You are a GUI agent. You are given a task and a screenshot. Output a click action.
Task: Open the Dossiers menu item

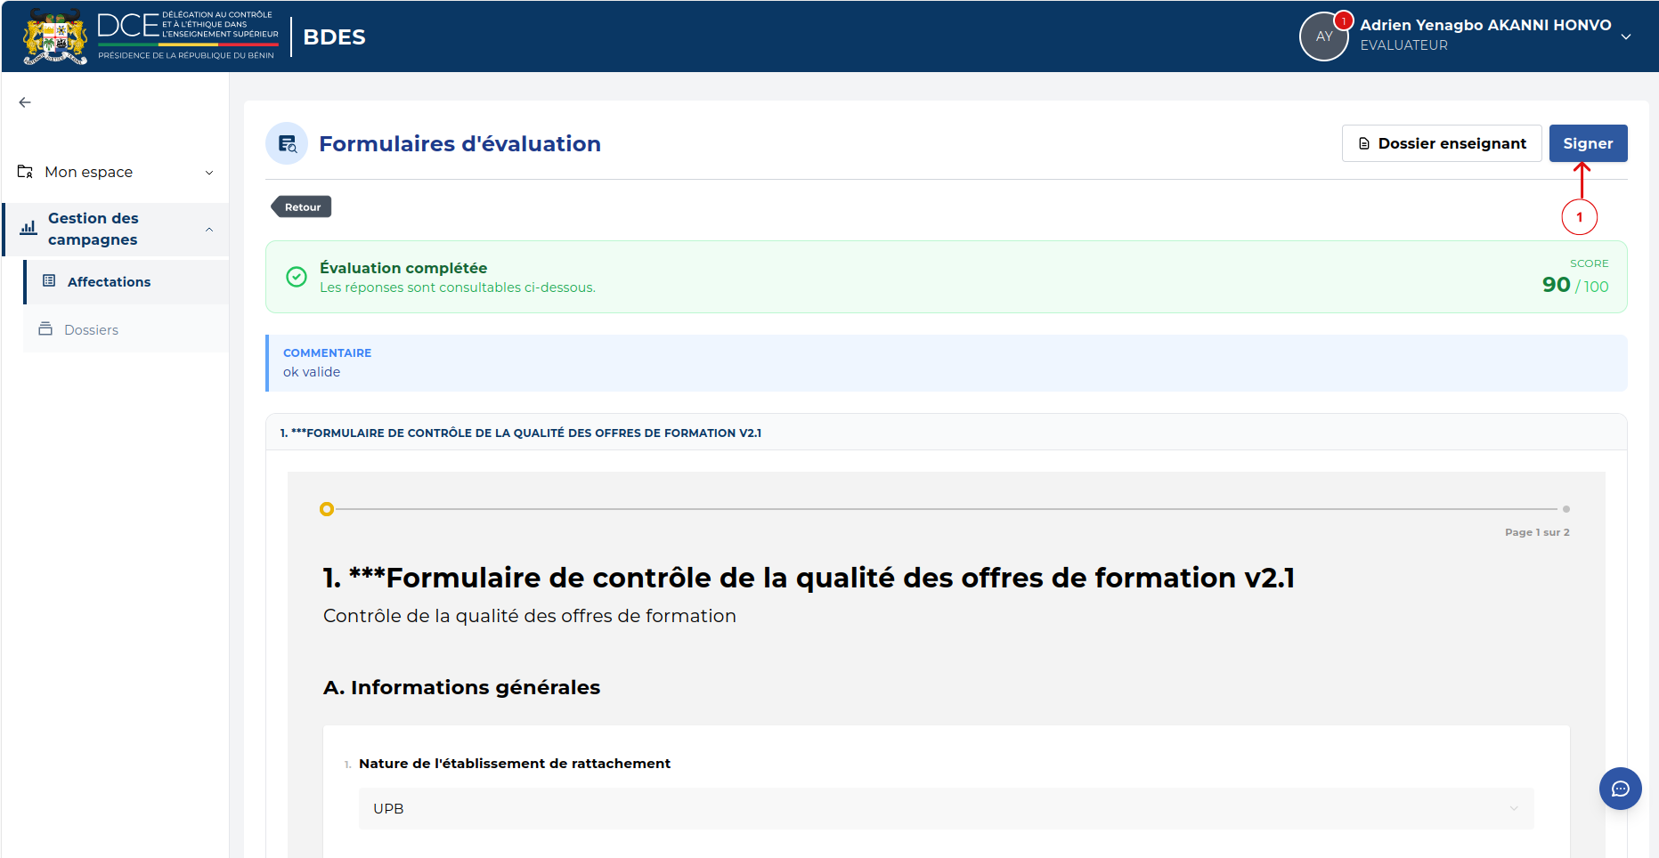(126, 330)
